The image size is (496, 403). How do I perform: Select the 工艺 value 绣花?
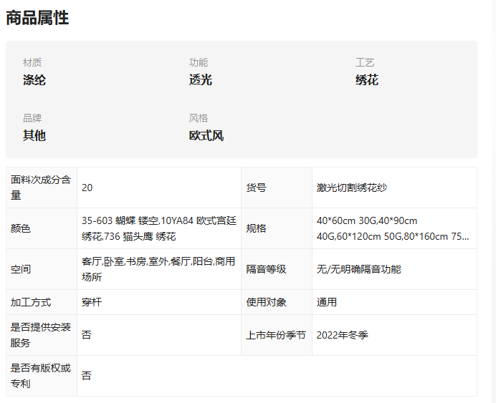pyautogui.click(x=366, y=80)
